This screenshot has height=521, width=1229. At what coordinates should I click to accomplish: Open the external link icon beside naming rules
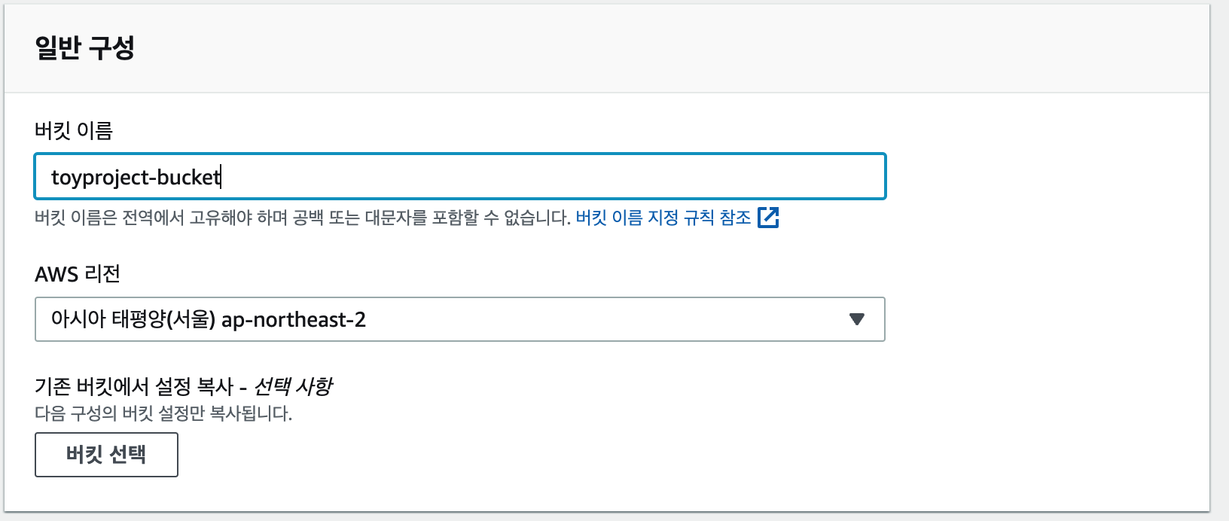pos(768,218)
